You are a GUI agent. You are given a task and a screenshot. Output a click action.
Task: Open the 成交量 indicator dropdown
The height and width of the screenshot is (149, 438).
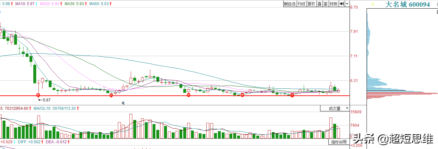(335, 108)
